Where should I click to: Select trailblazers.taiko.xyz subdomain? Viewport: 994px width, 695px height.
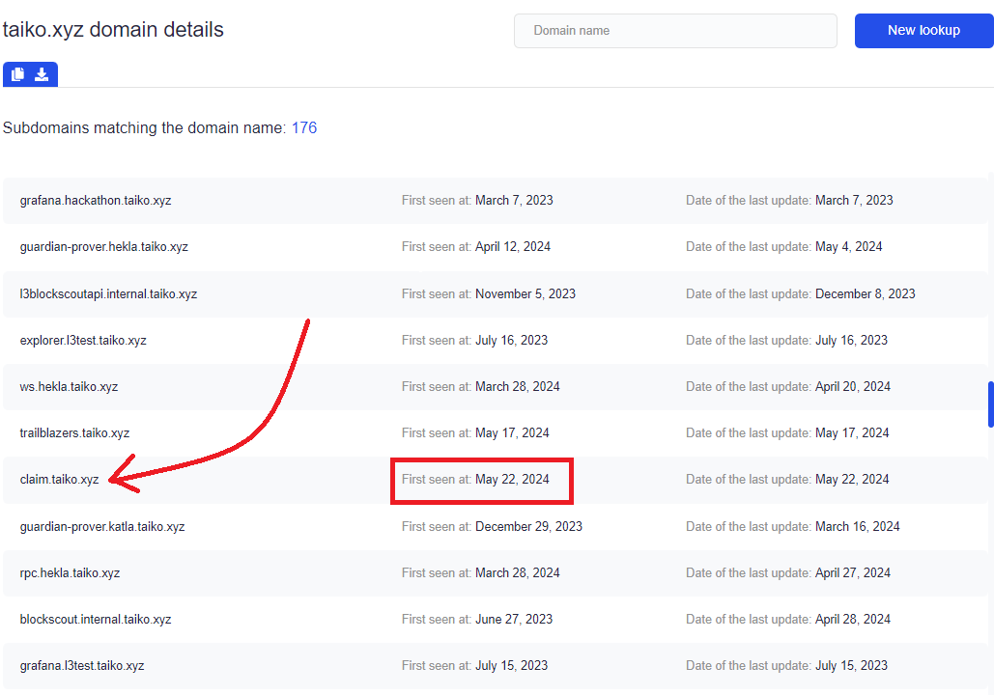(x=74, y=432)
